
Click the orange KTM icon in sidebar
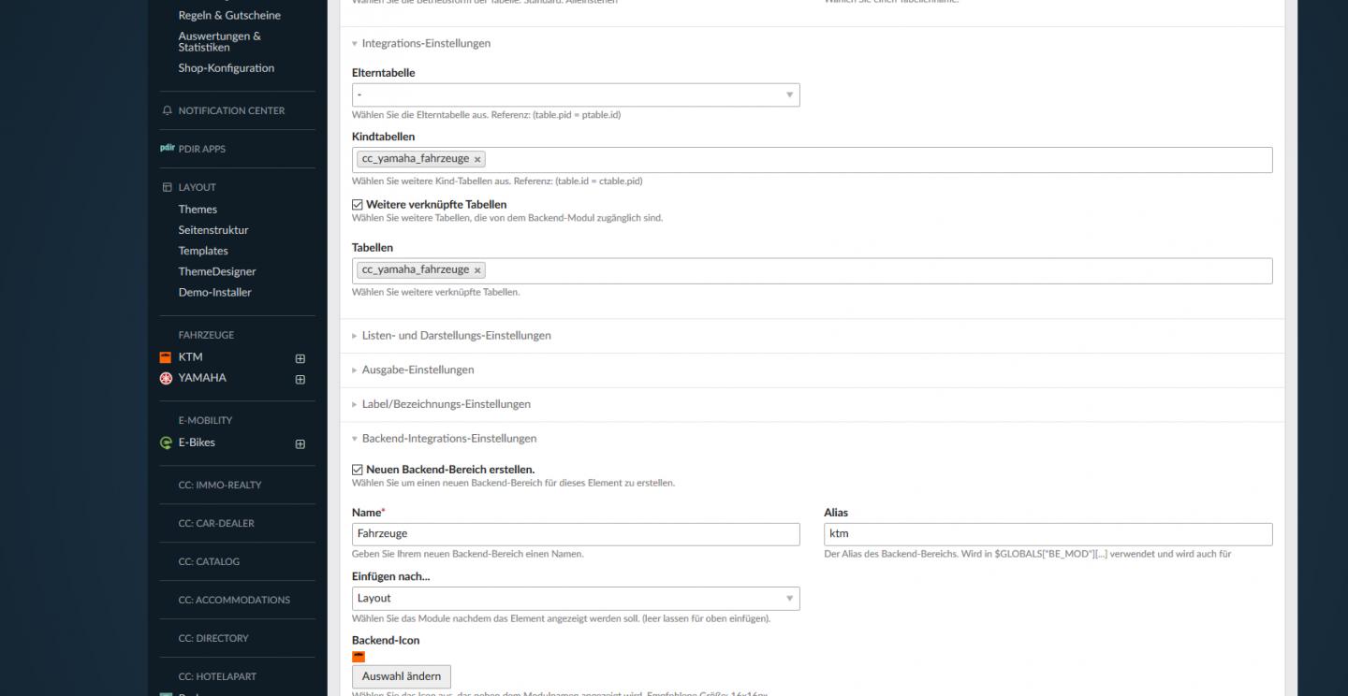(x=166, y=357)
